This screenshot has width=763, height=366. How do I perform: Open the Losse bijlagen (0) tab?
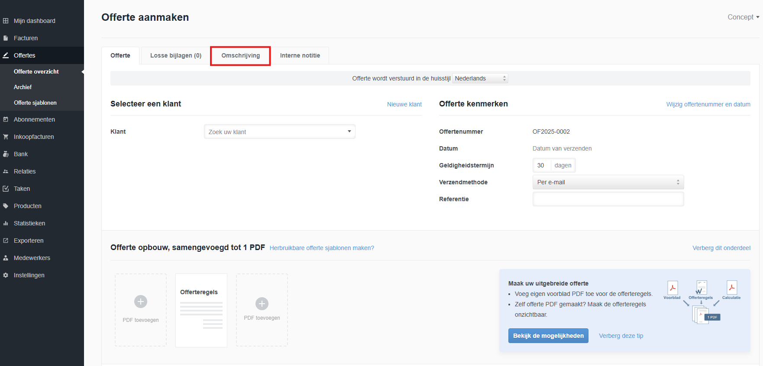point(176,56)
